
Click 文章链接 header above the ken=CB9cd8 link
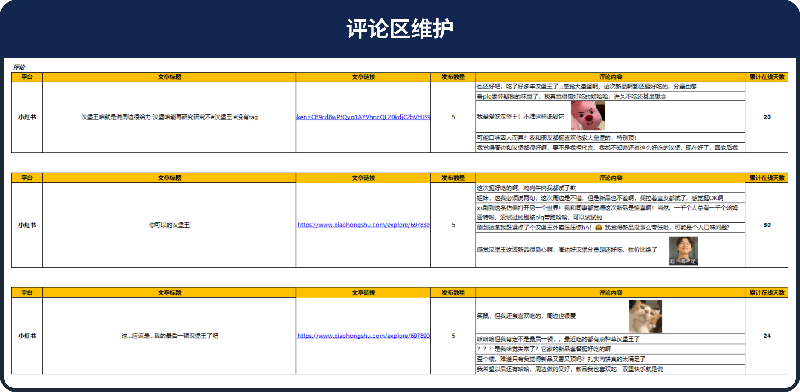point(363,77)
